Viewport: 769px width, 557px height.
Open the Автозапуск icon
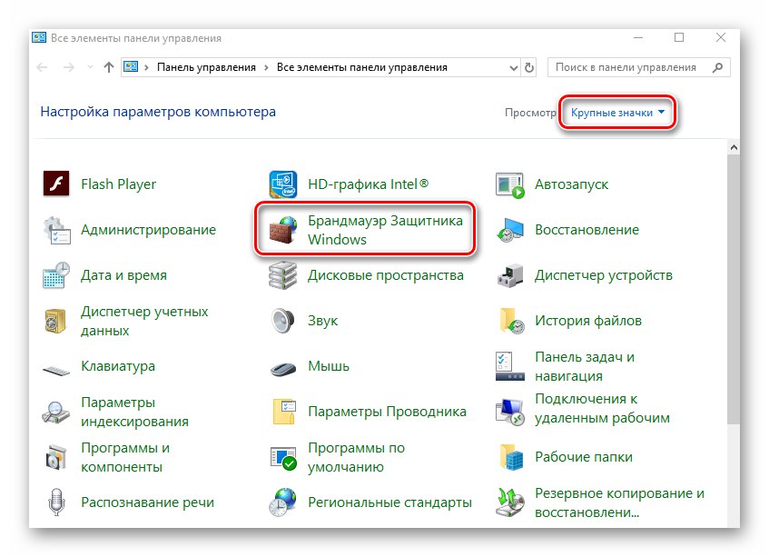509,185
